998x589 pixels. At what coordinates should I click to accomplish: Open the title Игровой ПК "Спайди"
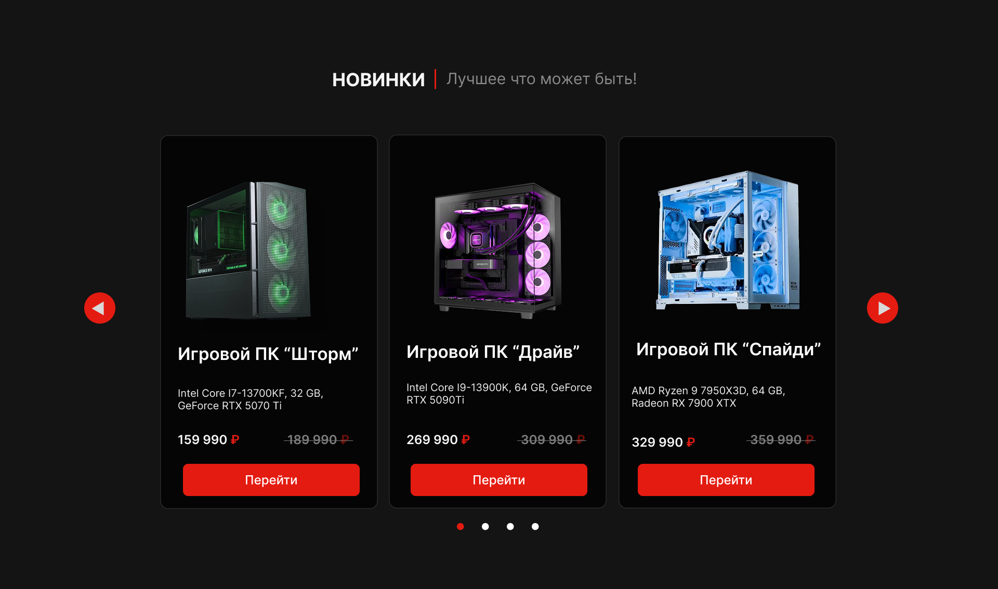(728, 349)
